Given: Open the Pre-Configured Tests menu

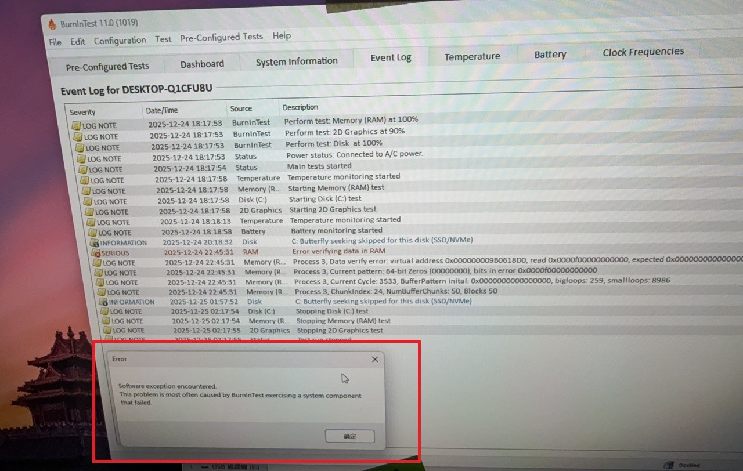Looking at the screenshot, I should click(x=222, y=37).
